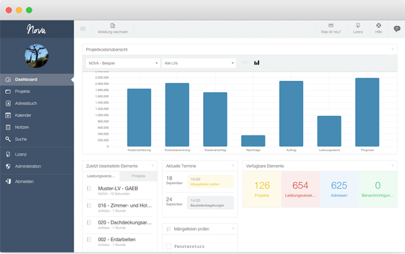Switch to line chart view icon
The image size is (405, 254).
pos(245,63)
